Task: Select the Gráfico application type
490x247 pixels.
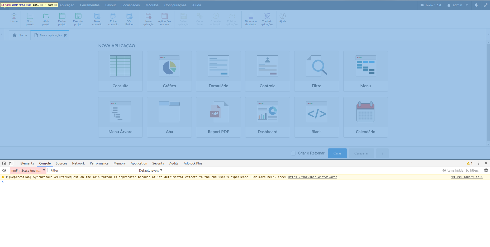Action: pos(169,71)
